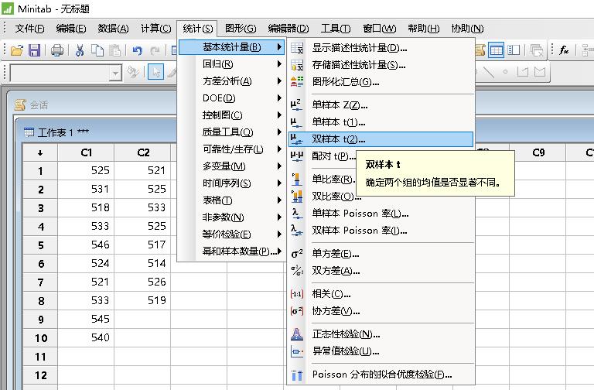Select the C2 column header
Image resolution: width=594 pixels, height=390 pixels.
(x=143, y=152)
